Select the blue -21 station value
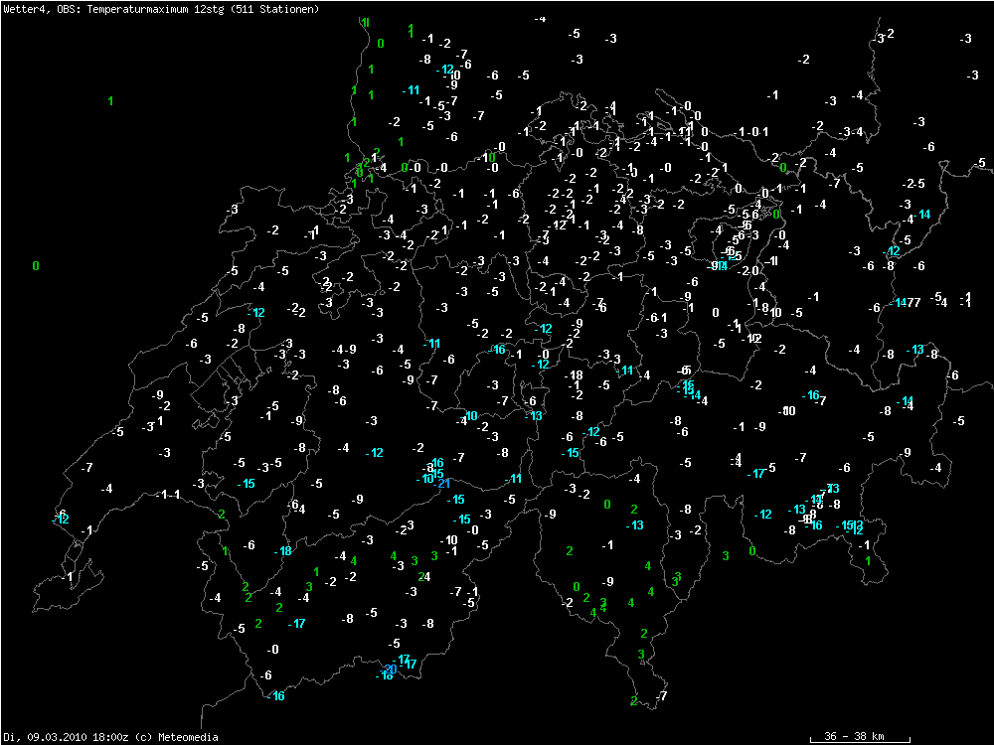Viewport: 994px width, 745px height. [443, 484]
